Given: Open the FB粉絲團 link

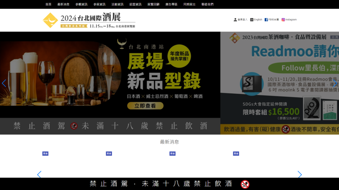Looking at the screenshot, I should (x=274, y=19).
